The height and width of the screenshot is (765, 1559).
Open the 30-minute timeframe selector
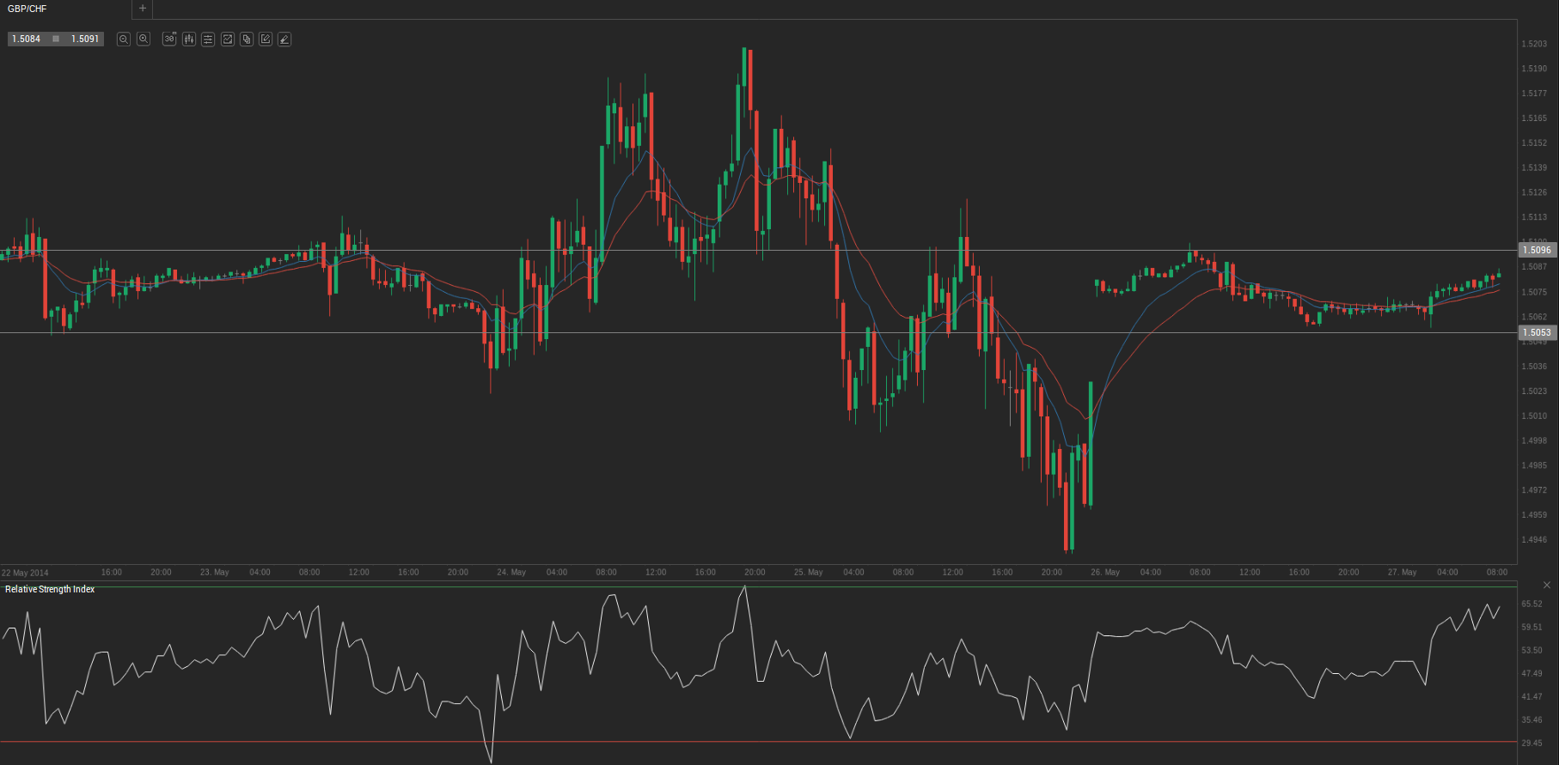(169, 39)
